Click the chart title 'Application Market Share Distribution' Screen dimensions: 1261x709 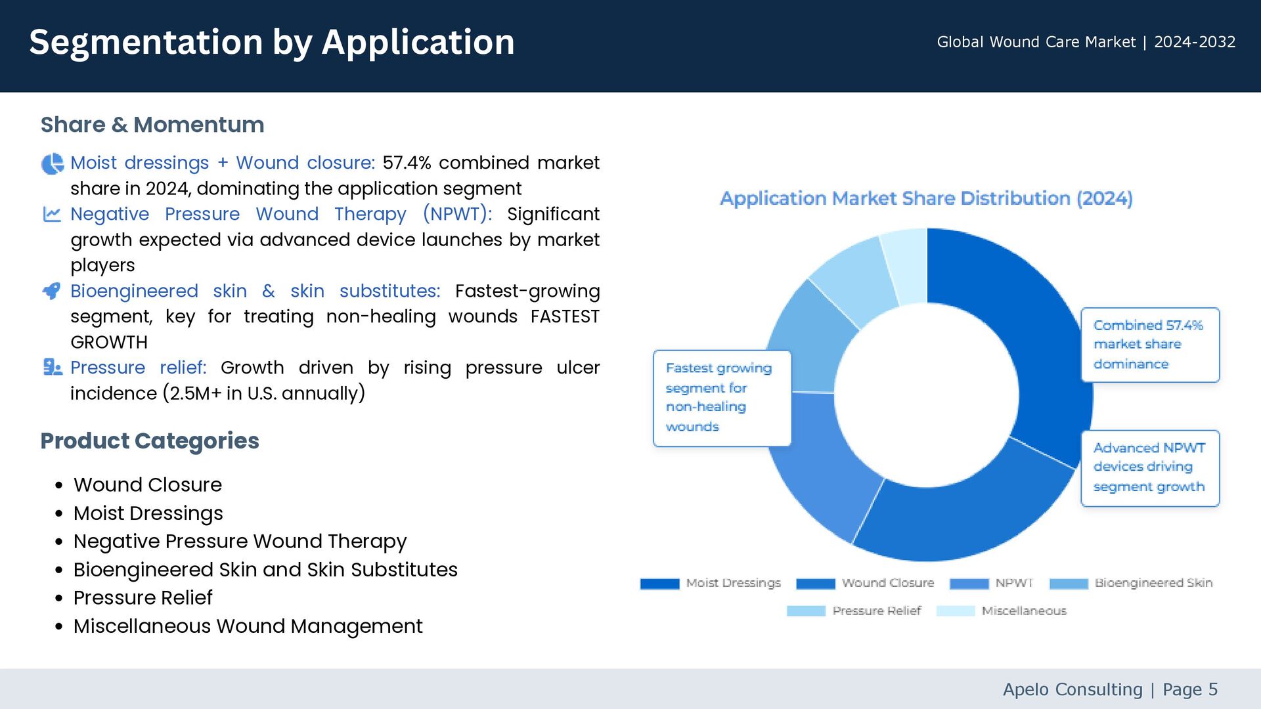point(926,198)
